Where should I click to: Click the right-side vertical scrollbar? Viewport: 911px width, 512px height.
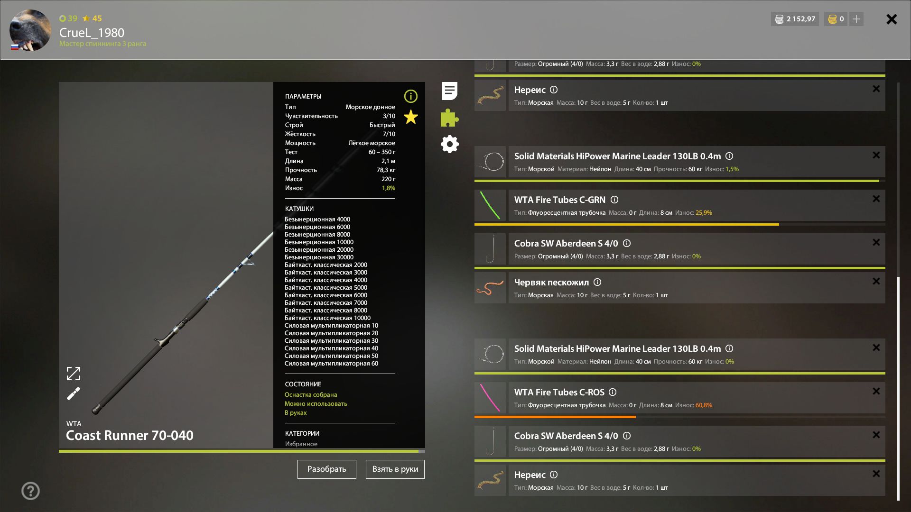point(898,389)
